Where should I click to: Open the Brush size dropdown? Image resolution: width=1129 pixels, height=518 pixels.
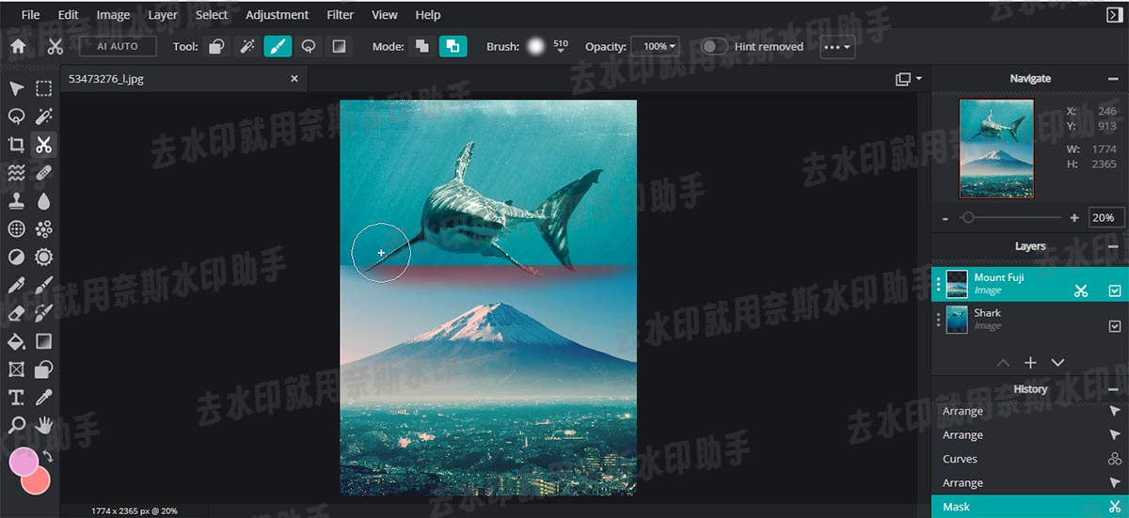pos(561,47)
